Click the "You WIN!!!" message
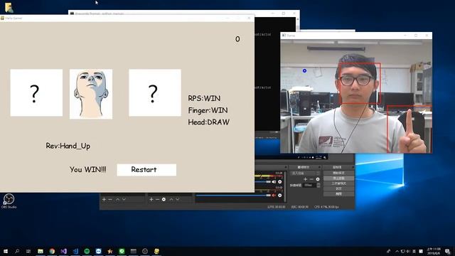Viewport: 455px width, 256px height. pos(87,169)
